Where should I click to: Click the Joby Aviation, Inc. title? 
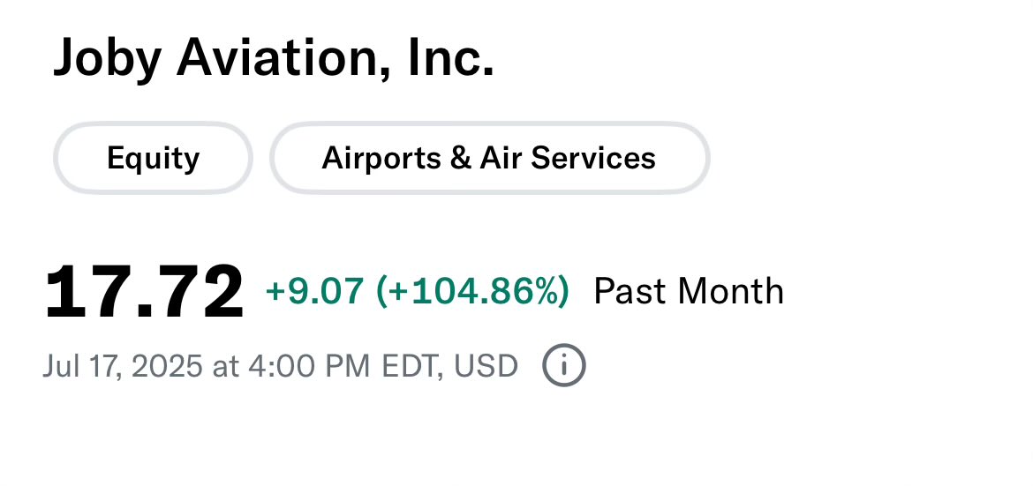click(x=274, y=59)
